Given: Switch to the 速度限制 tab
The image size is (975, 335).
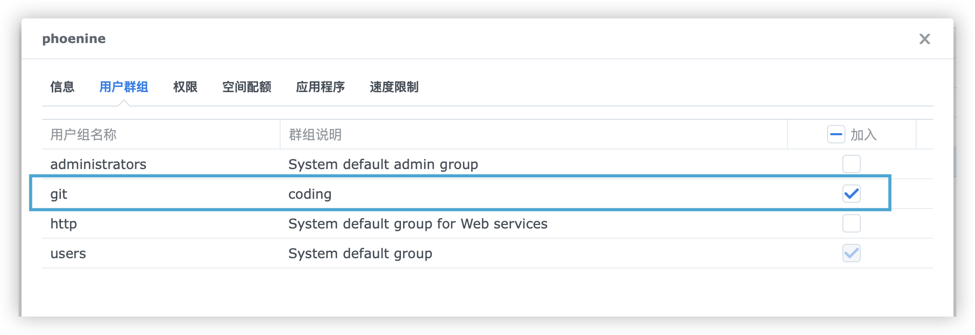Looking at the screenshot, I should click(394, 87).
